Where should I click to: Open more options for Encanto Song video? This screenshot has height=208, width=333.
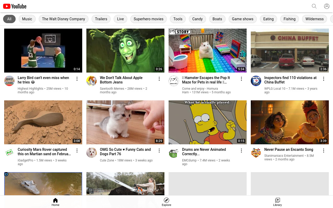(x=324, y=151)
